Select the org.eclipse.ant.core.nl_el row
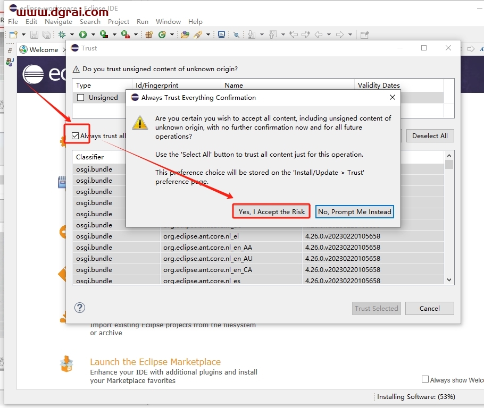484x408 pixels. coord(258,236)
